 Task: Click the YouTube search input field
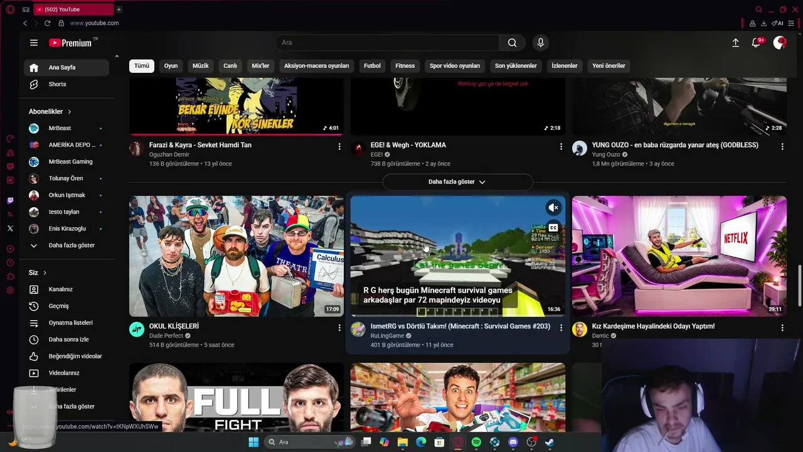(387, 43)
